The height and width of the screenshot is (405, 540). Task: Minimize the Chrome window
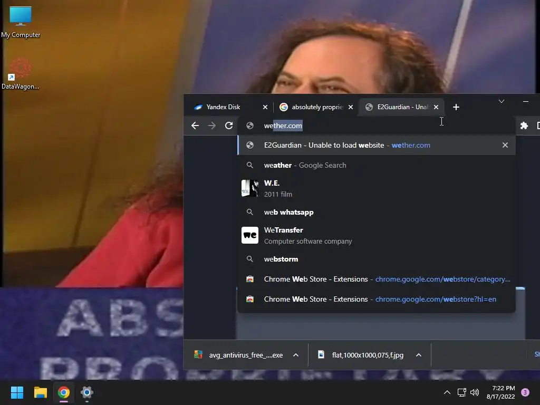tap(526, 102)
